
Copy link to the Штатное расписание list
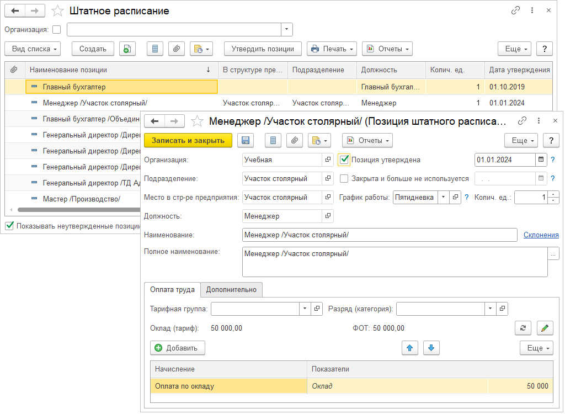pos(515,10)
